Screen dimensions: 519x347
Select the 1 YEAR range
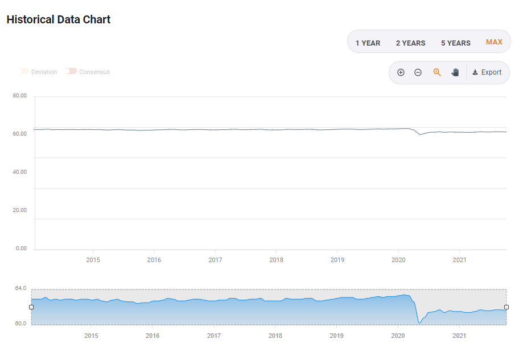[368, 43]
